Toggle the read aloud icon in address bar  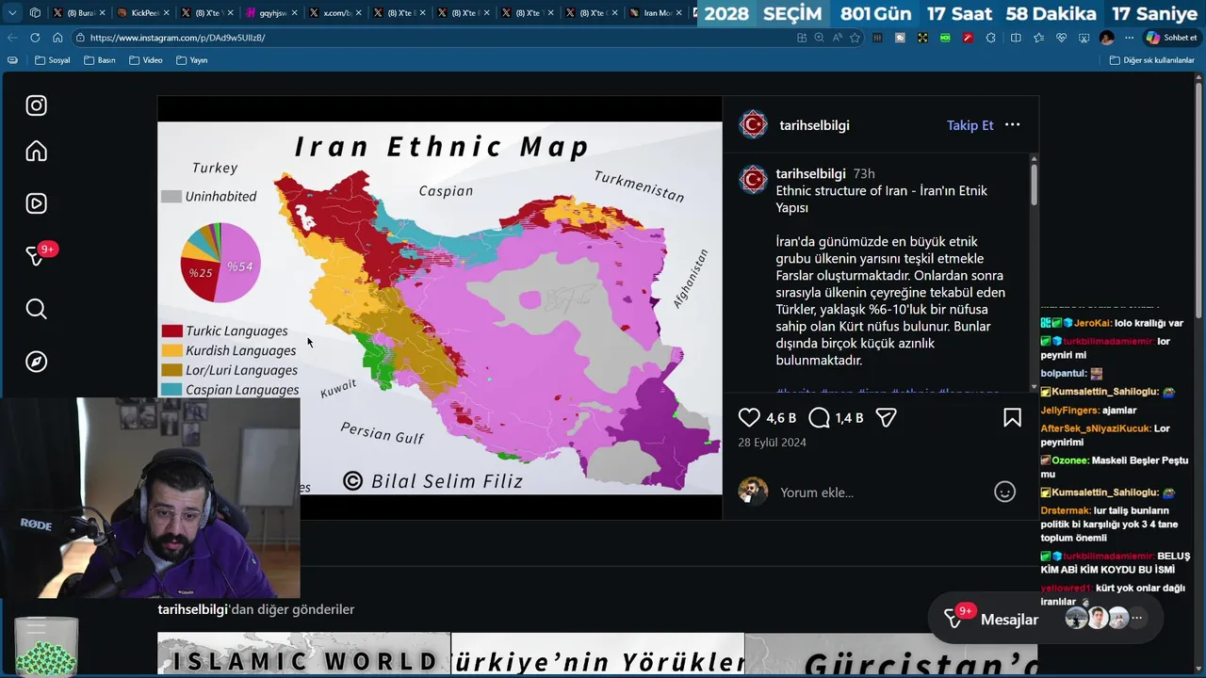tap(838, 38)
